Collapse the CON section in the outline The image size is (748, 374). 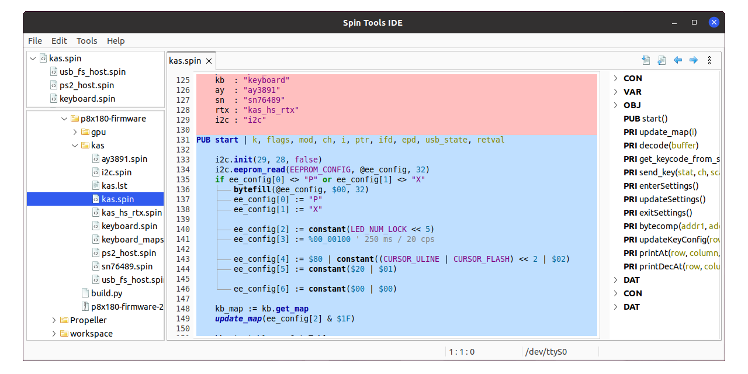point(615,78)
